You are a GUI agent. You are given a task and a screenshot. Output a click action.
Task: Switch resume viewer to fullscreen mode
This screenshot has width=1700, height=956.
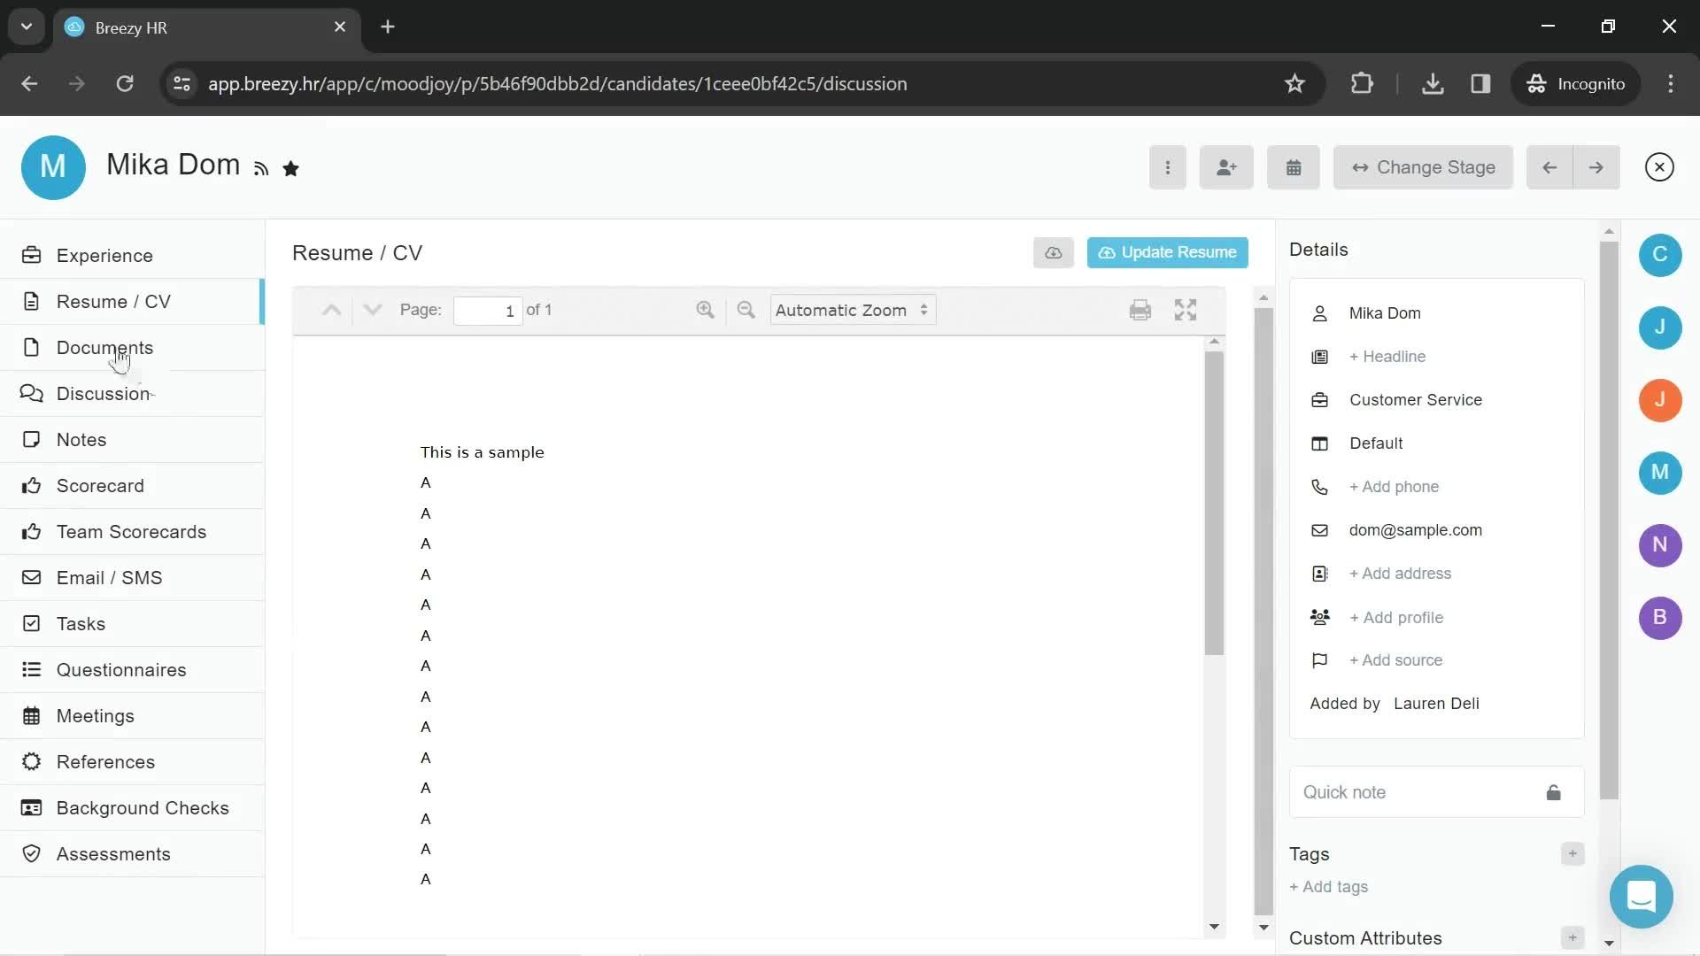[x=1186, y=310]
